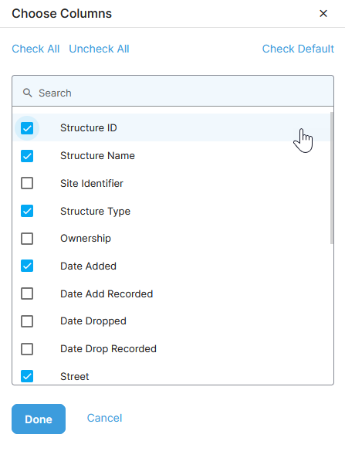The image size is (345, 458).
Task: Check the Ownership column checkbox
Action: [27, 239]
